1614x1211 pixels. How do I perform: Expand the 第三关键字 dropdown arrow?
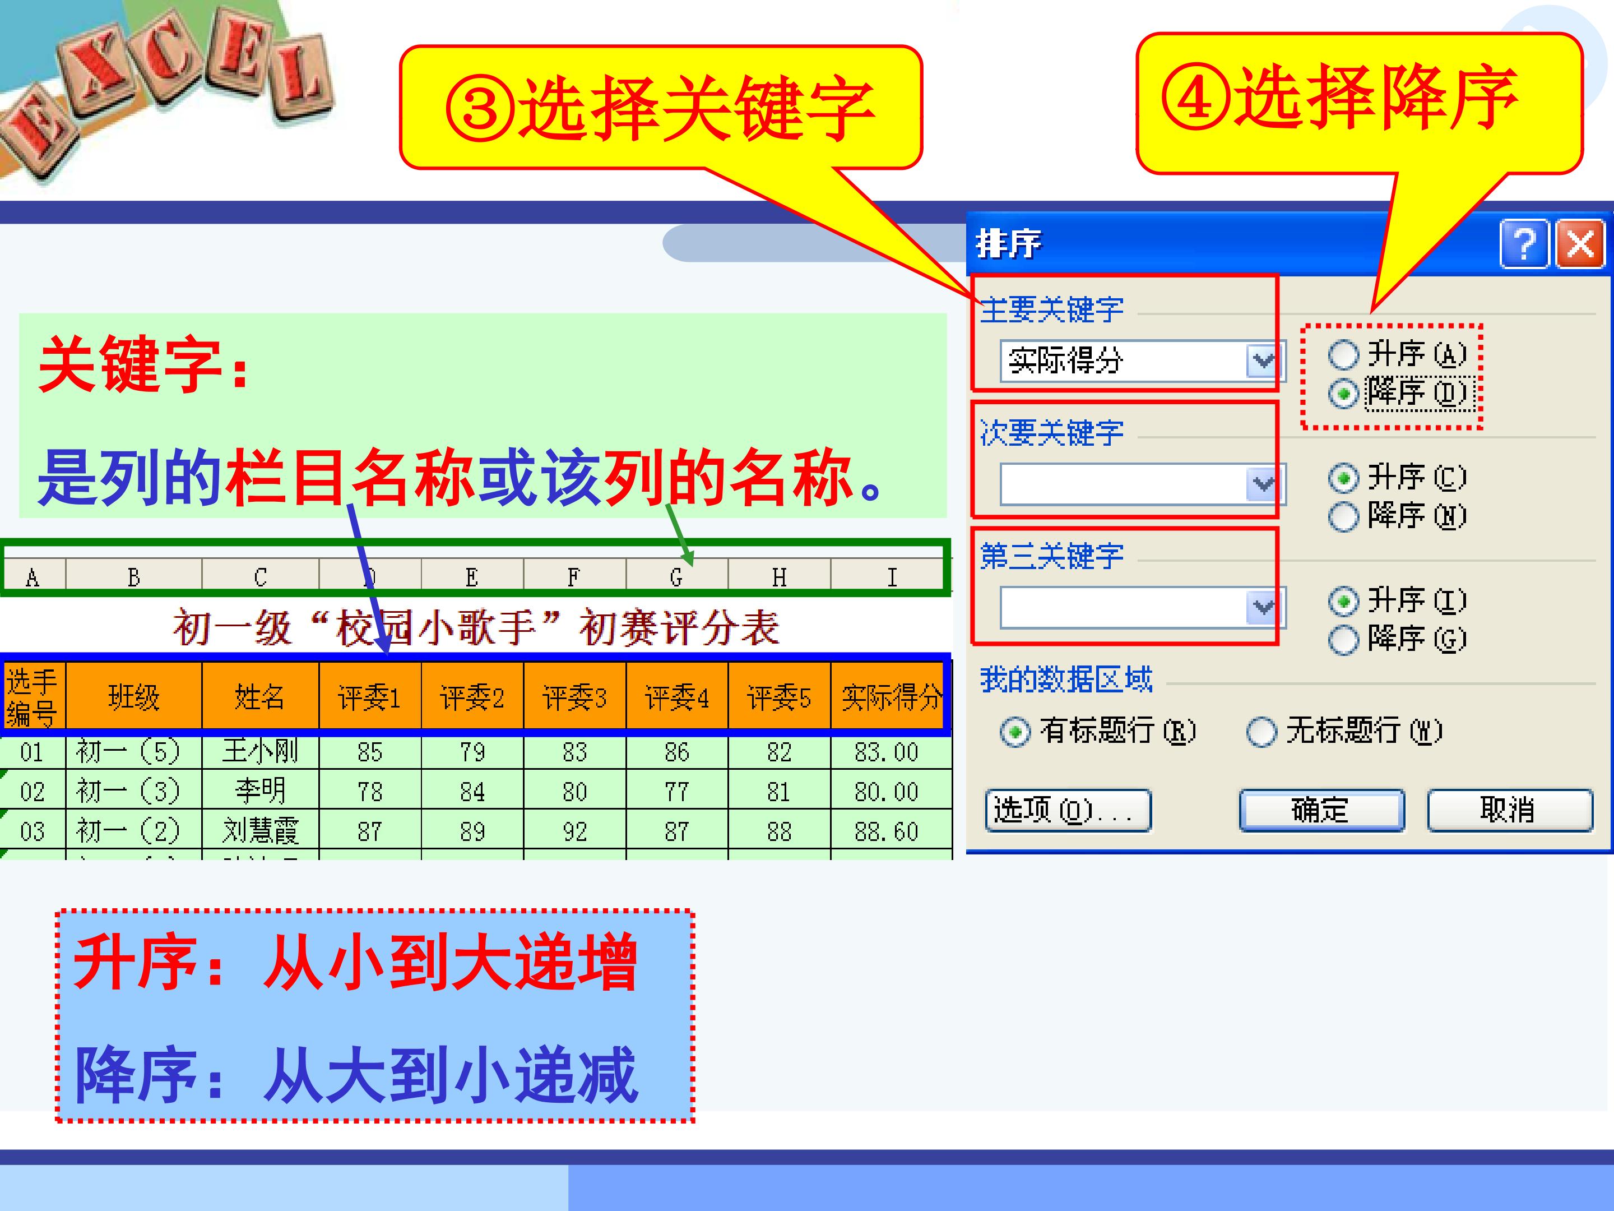coord(1263,607)
